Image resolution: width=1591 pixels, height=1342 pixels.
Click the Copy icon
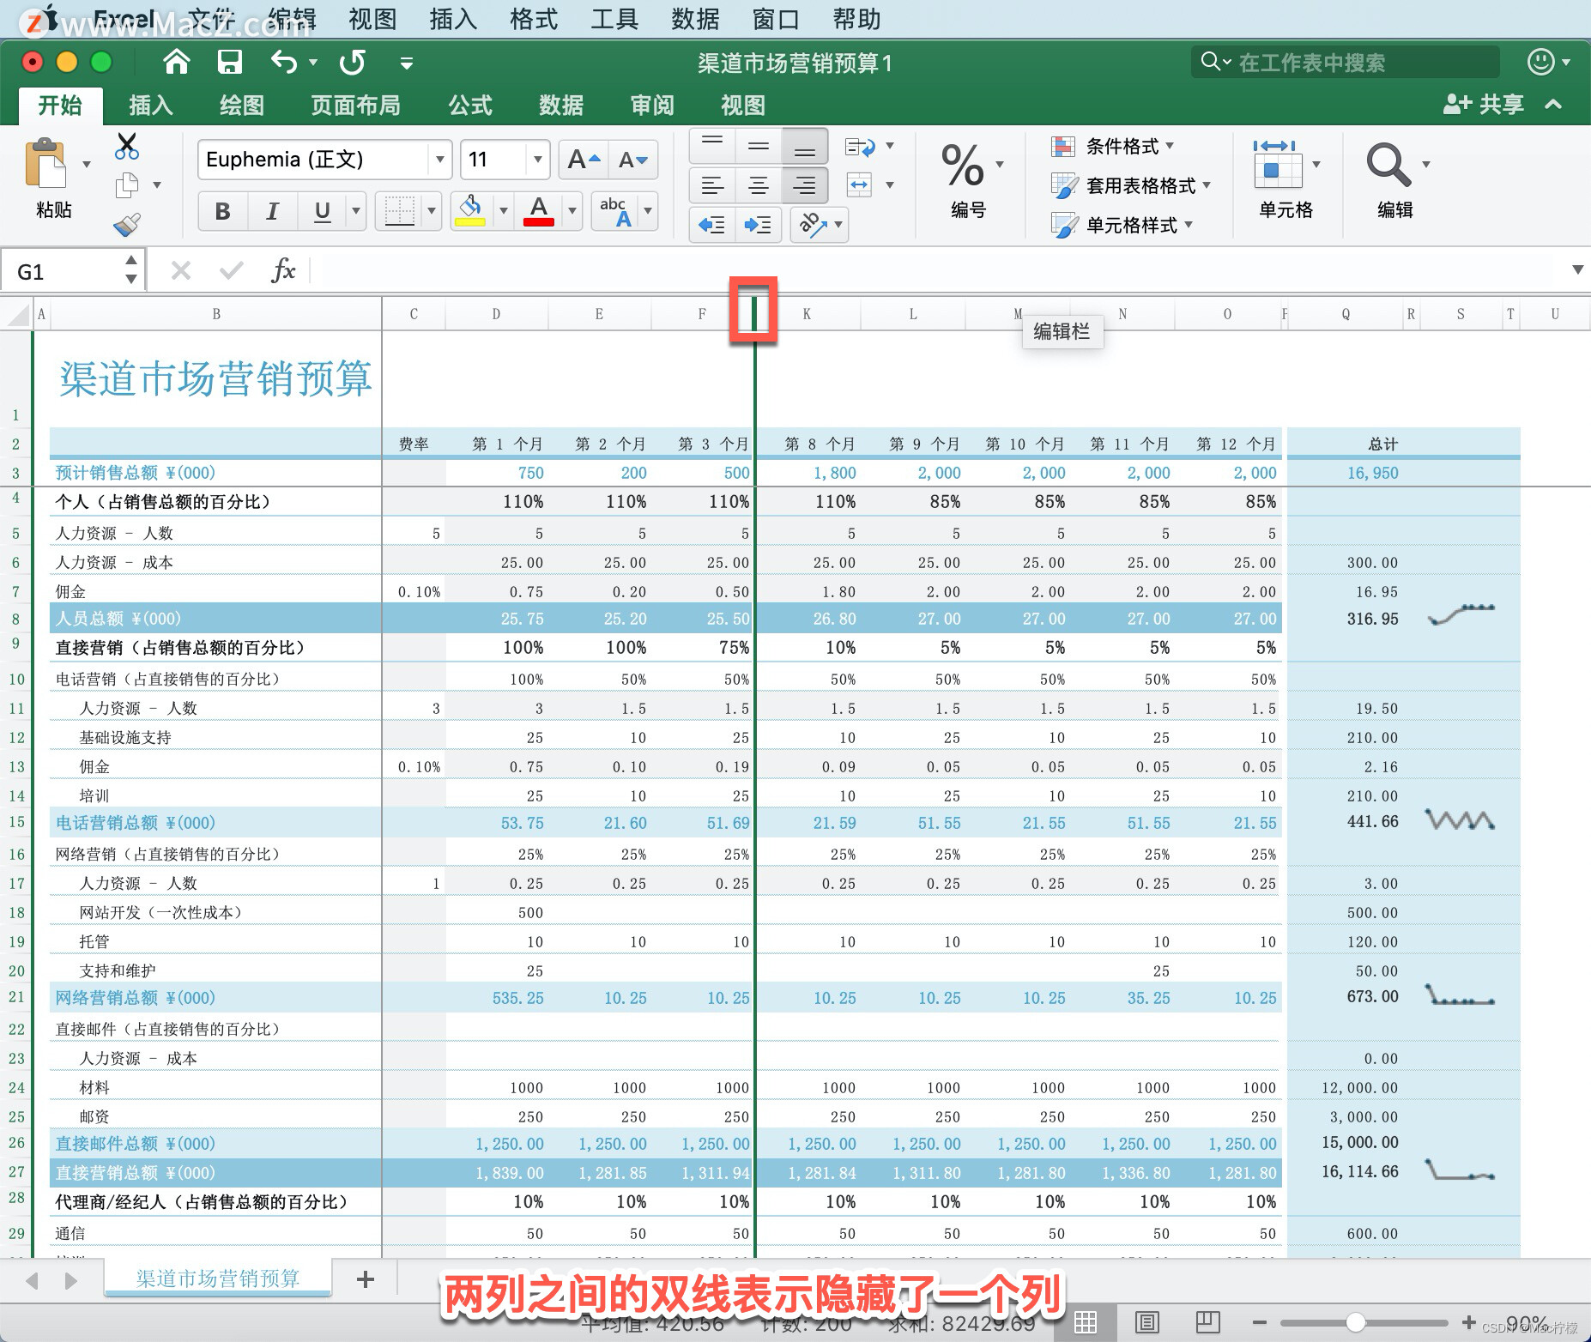pos(127,184)
